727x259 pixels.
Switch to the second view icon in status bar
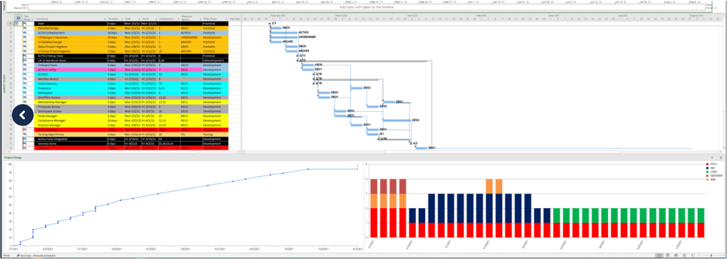coord(667,256)
